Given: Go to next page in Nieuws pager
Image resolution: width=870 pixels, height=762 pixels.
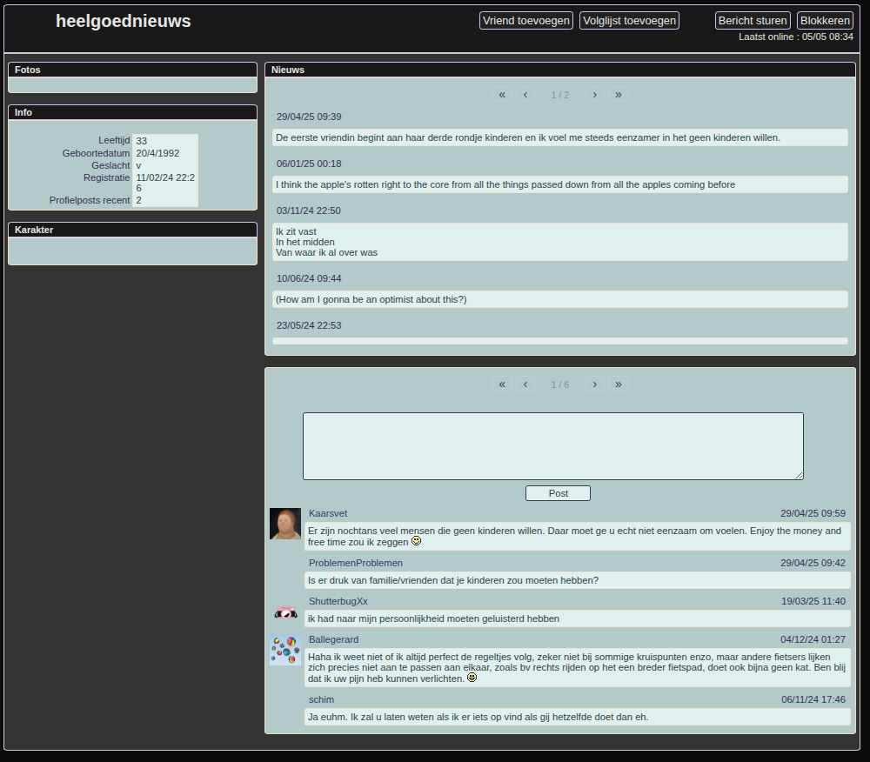Looking at the screenshot, I should (595, 94).
